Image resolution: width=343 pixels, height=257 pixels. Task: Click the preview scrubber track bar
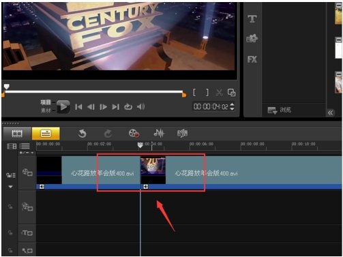94,92
